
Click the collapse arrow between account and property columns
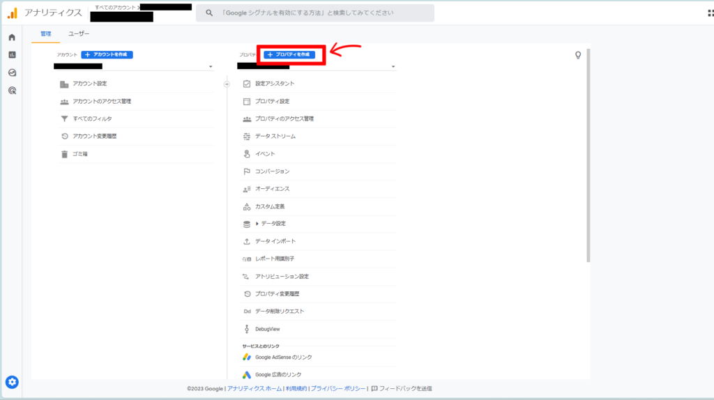[x=227, y=84]
